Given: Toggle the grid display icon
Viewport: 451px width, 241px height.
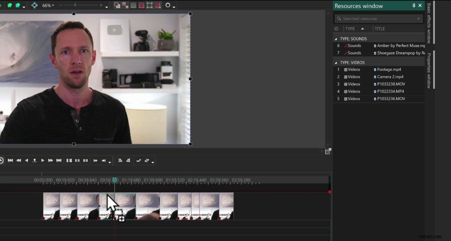Looking at the screenshot, I should 133,5.
